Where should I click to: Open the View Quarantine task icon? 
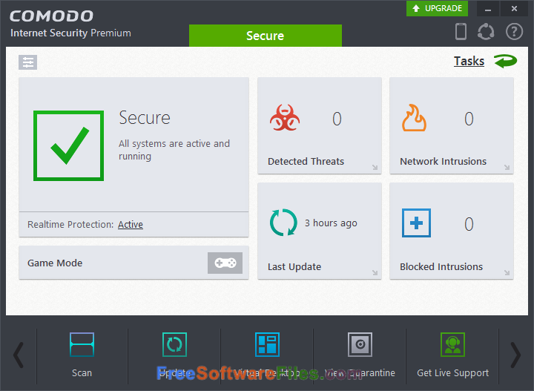tap(360, 345)
